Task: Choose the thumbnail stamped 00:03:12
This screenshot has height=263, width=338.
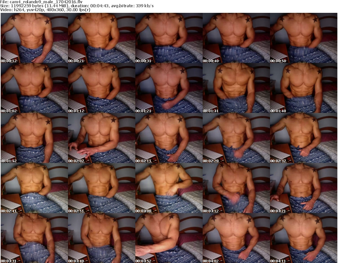Action: 236,188
